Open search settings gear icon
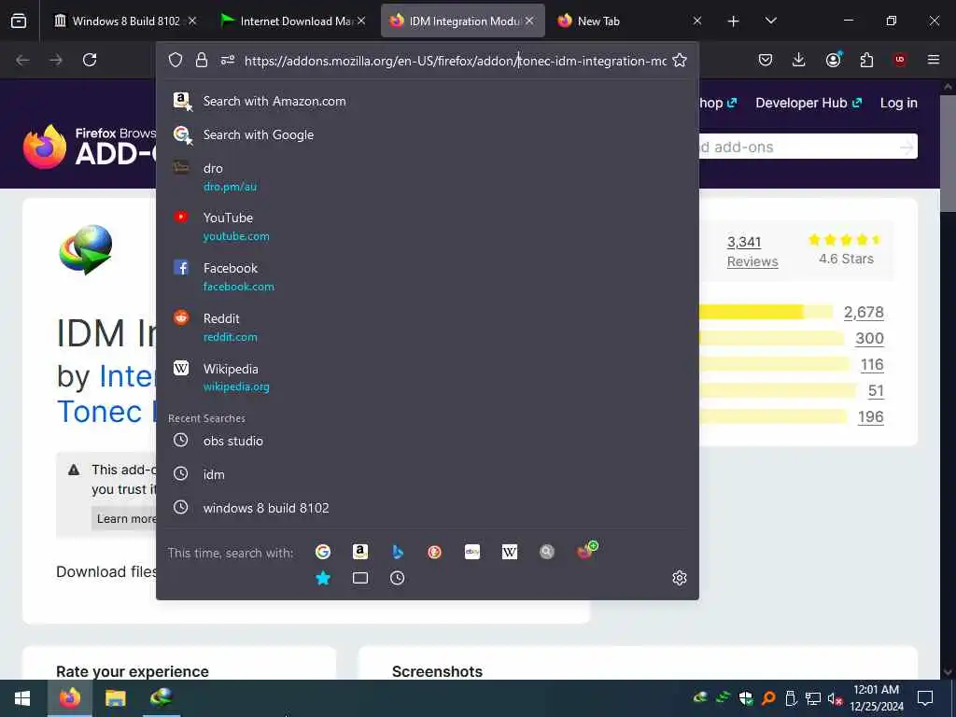The image size is (956, 717). click(680, 578)
